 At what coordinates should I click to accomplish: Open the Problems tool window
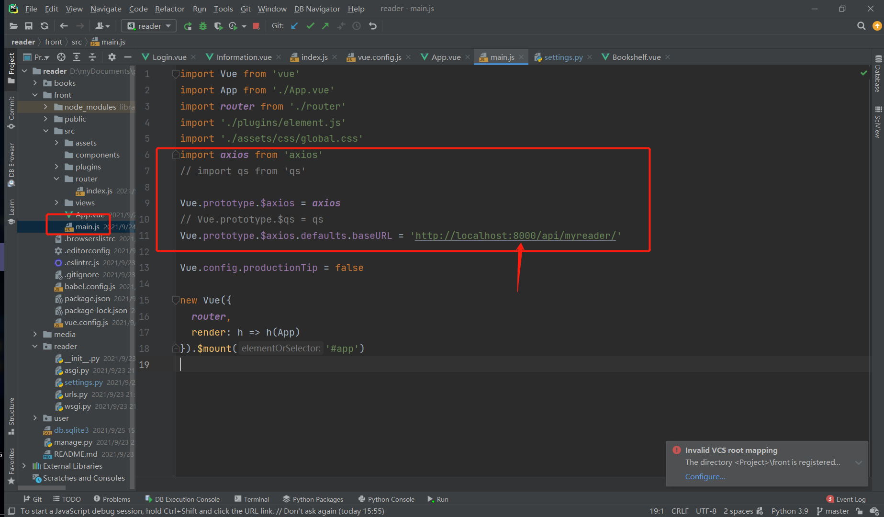pyautogui.click(x=112, y=499)
